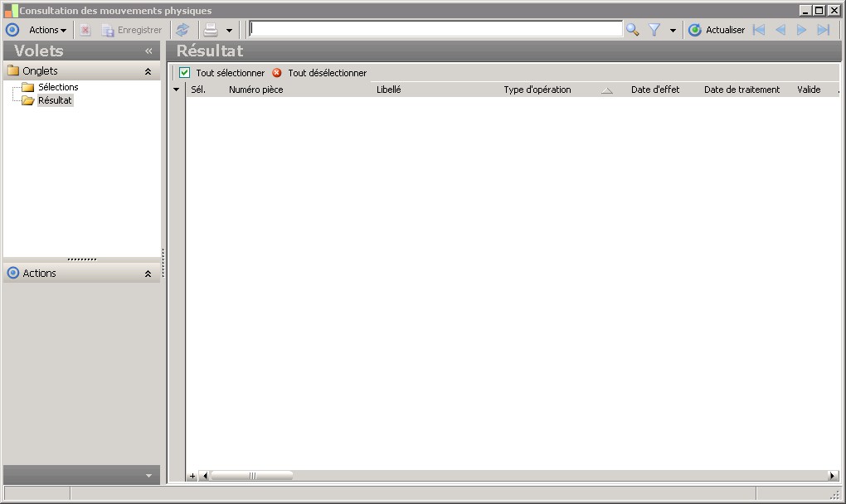Go to first record navigation arrow

[x=759, y=30]
